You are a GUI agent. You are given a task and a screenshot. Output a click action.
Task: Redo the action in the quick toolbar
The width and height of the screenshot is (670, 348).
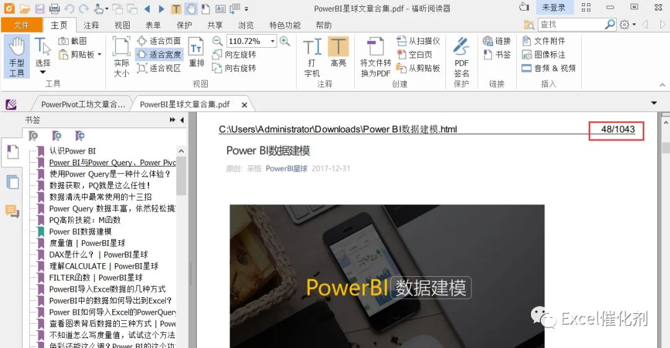click(84, 8)
